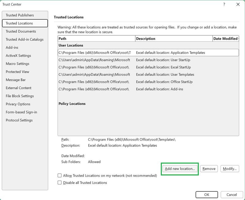Cancel the Trust Center dialog

pos(232,195)
